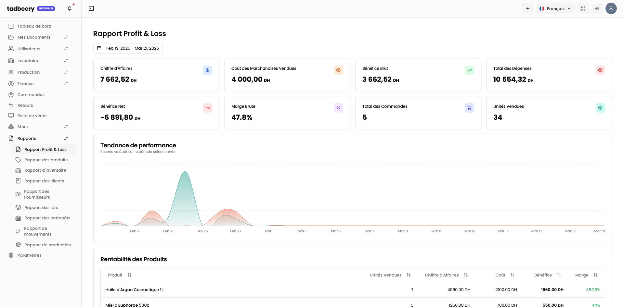Open the user avatar menu

(x=611, y=8)
